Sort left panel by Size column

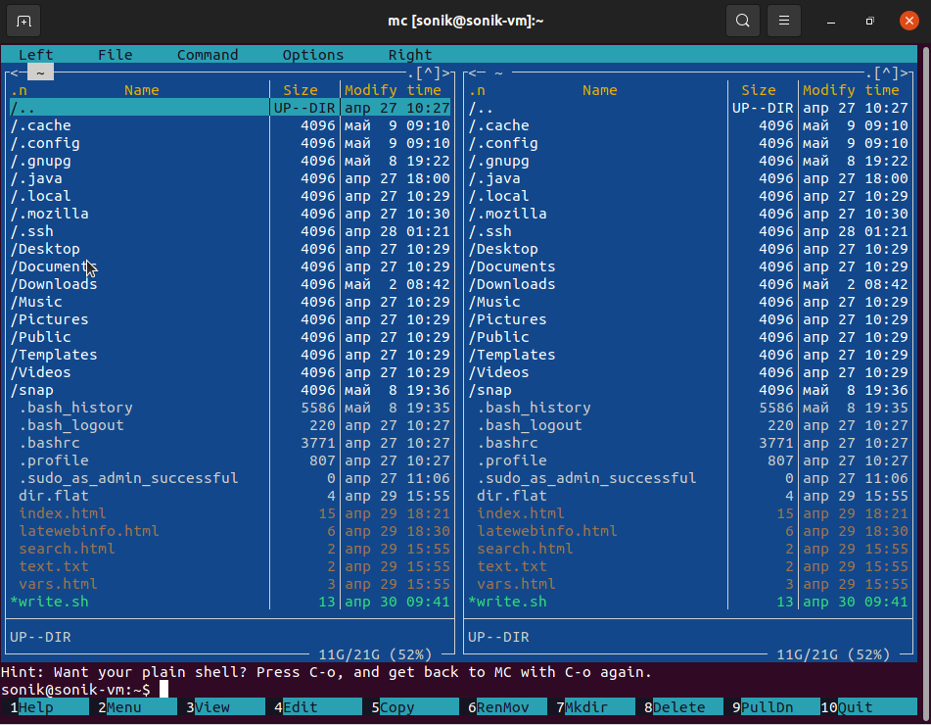(301, 90)
